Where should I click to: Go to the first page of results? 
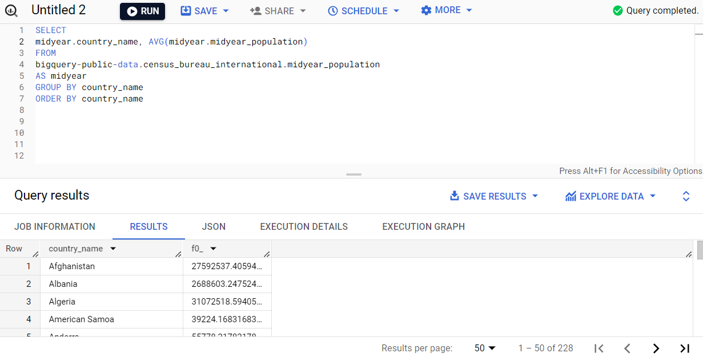click(598, 348)
